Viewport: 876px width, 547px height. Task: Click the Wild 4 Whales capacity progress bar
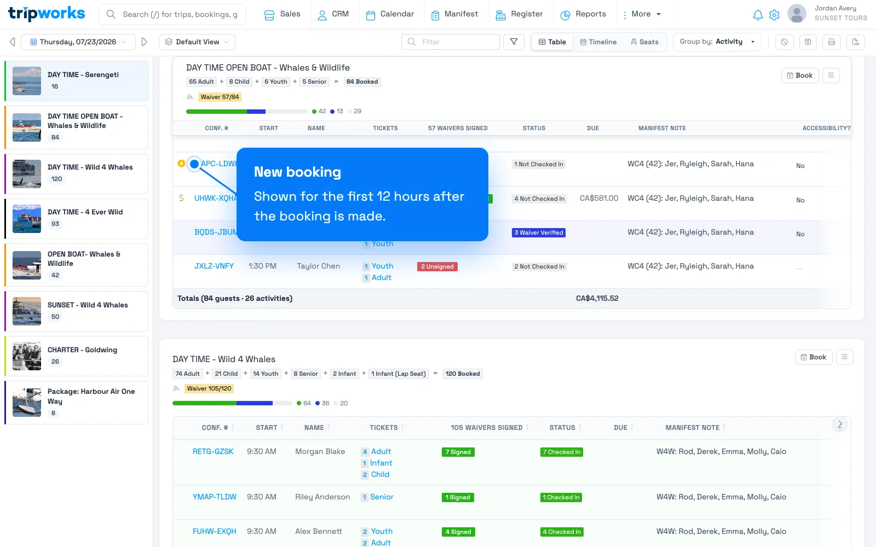coord(232,403)
